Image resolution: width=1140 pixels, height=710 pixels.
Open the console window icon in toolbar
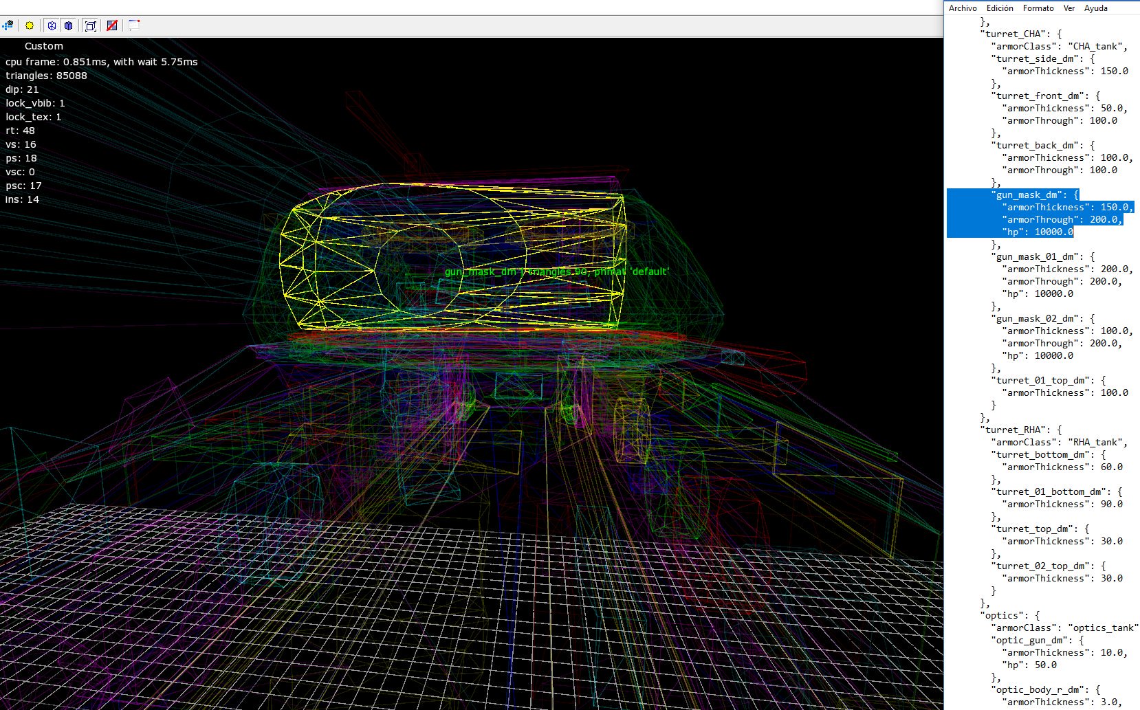[134, 25]
